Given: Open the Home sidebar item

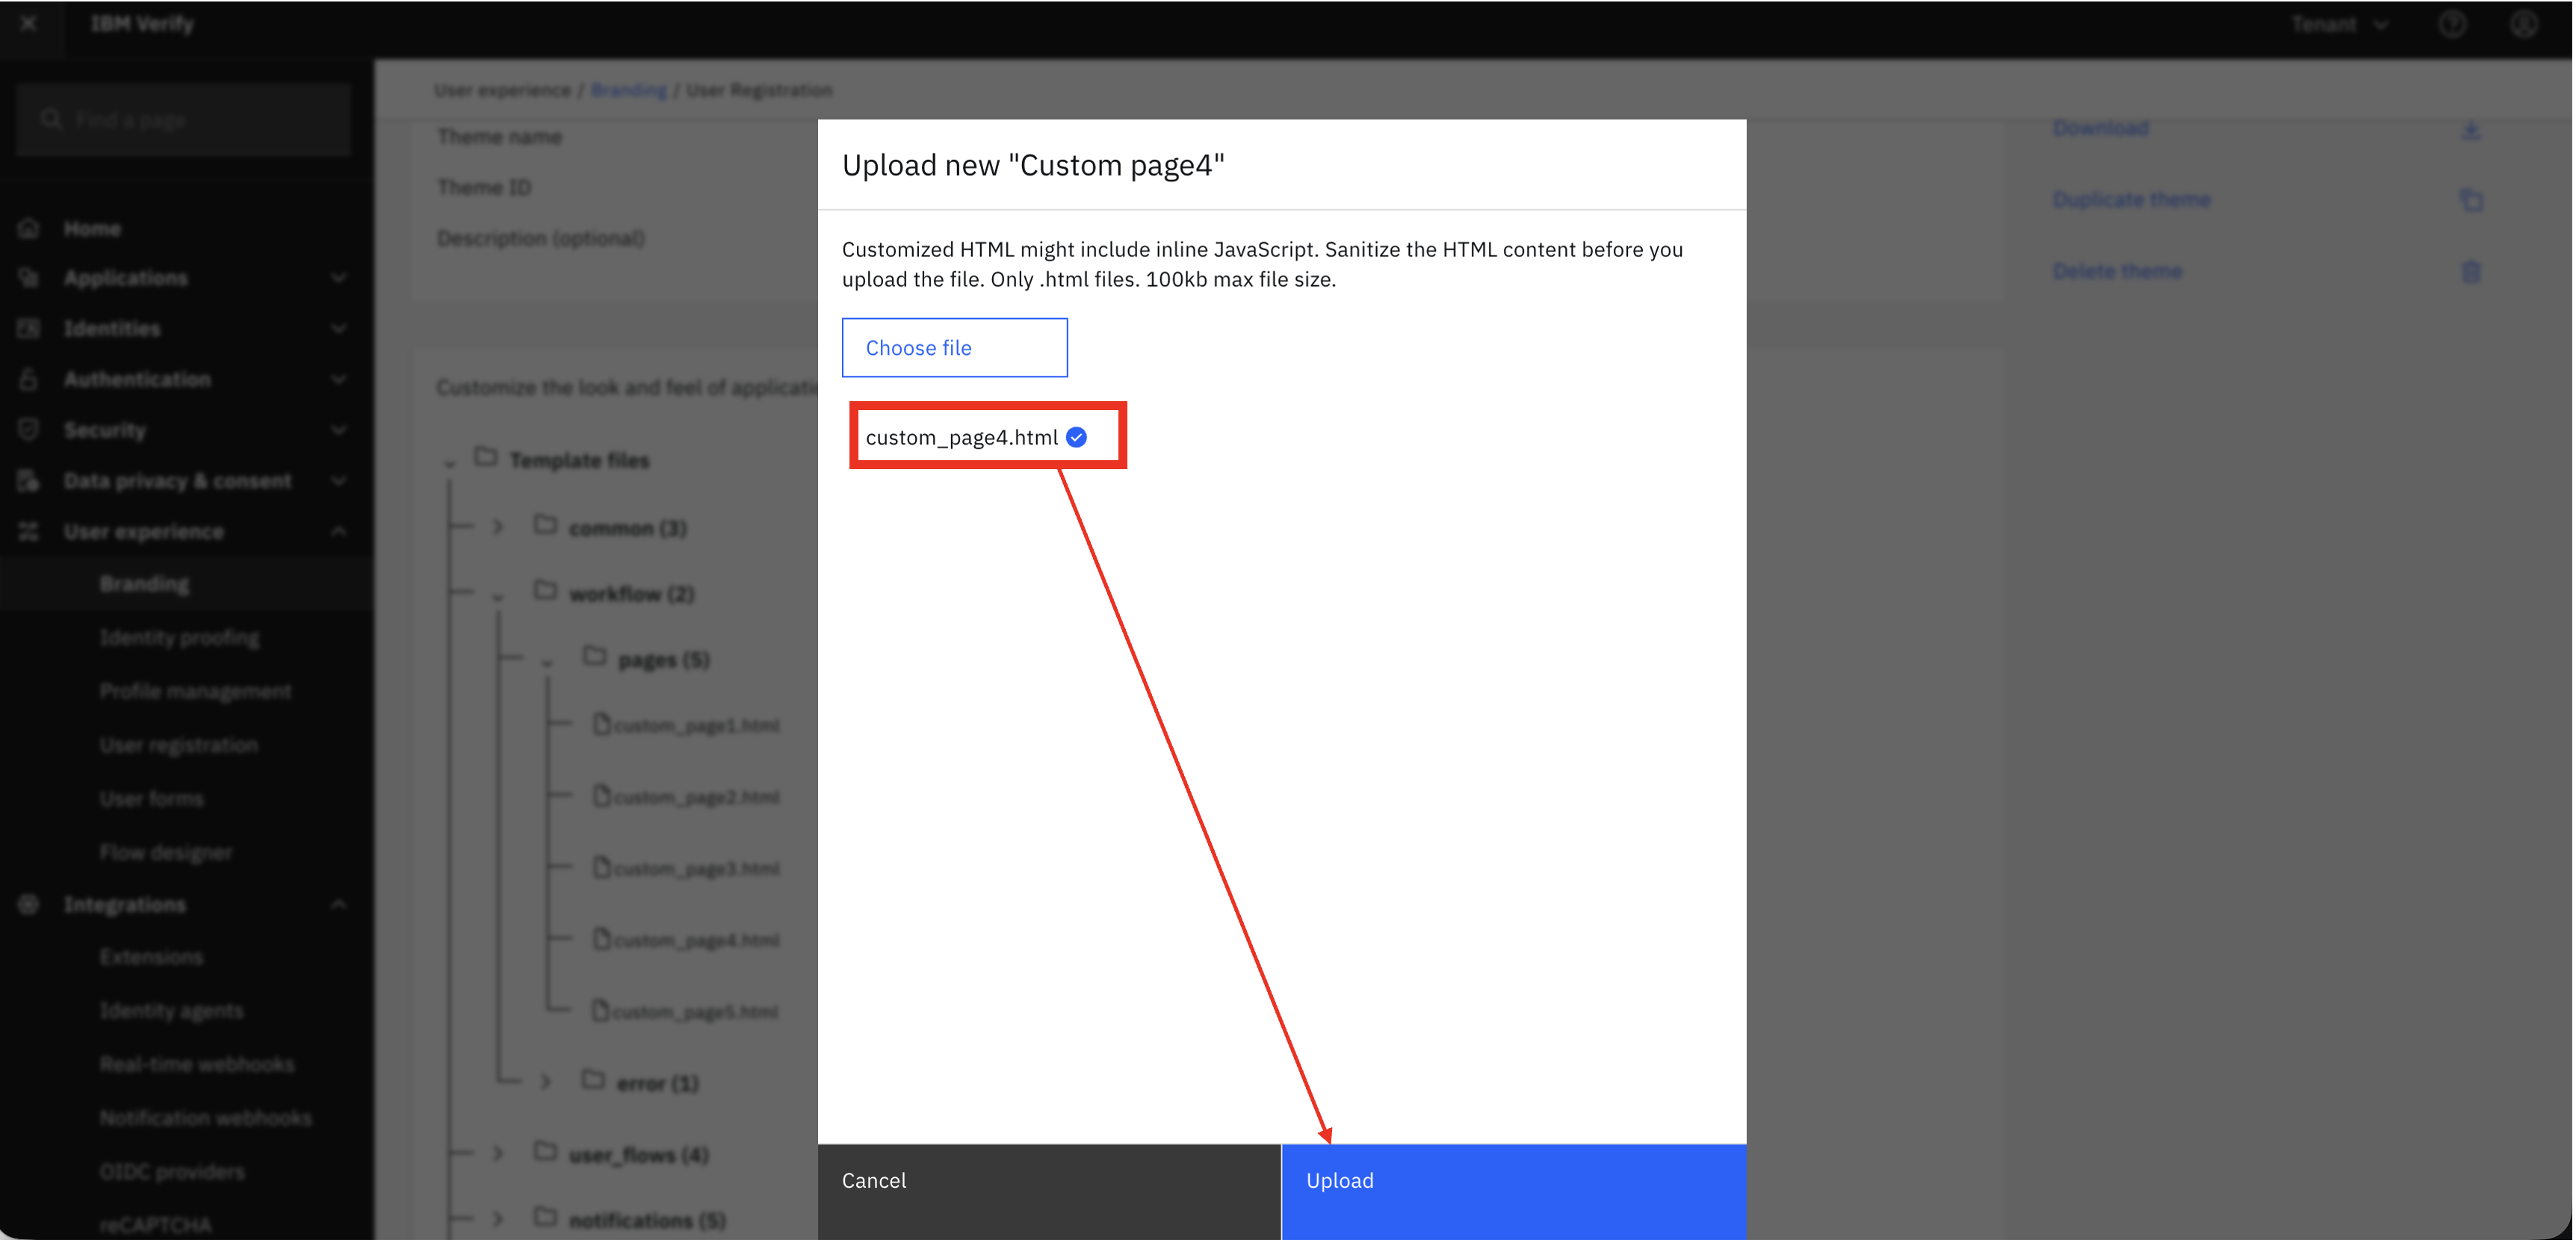Looking at the screenshot, I should coord(92,229).
